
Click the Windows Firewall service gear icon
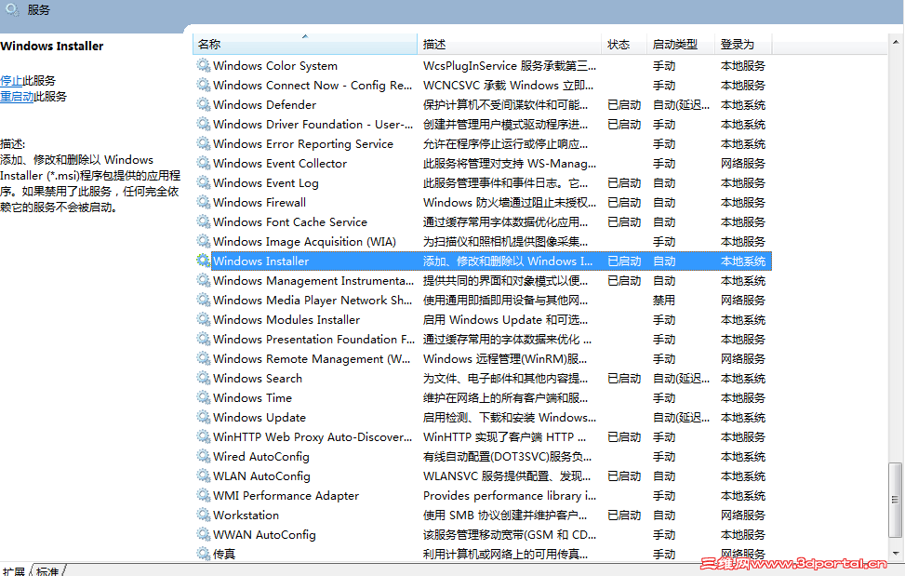[203, 202]
